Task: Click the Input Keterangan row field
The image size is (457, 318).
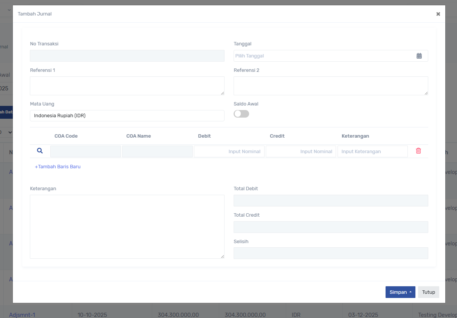Action: (x=372, y=152)
